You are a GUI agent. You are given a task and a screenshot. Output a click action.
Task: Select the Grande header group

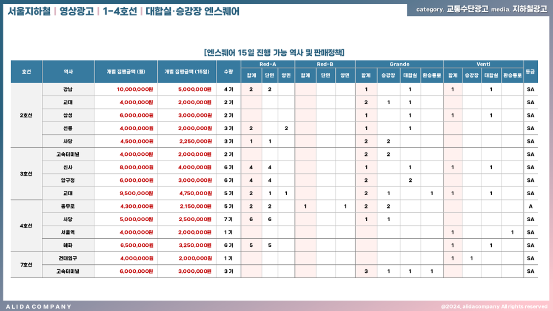(399, 64)
